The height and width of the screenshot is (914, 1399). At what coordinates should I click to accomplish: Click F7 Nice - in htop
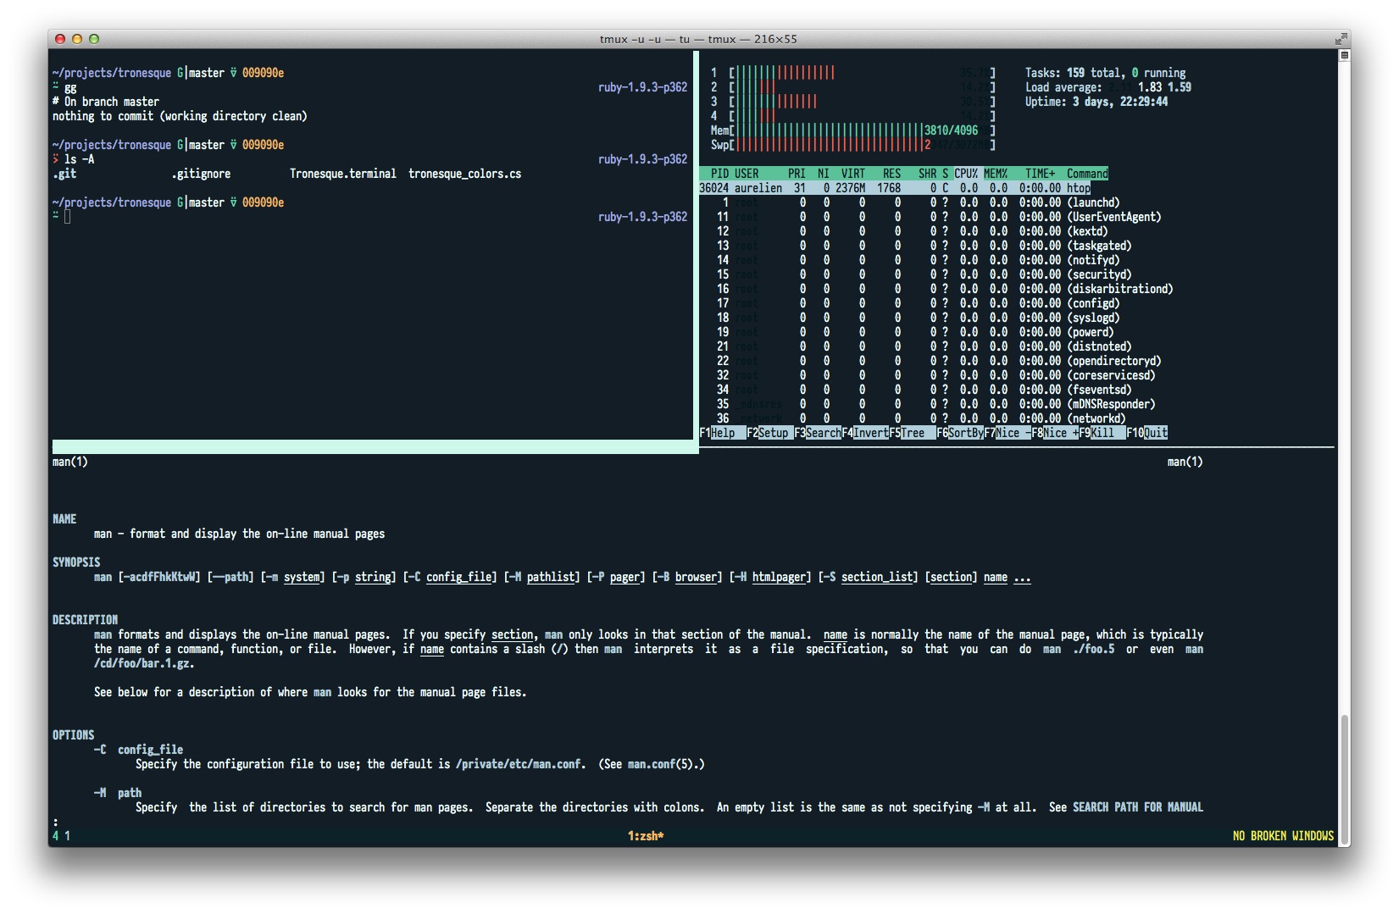pos(1008,433)
